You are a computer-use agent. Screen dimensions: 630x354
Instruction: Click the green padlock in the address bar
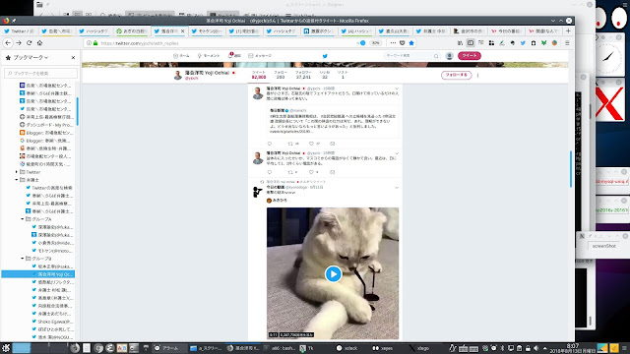point(95,43)
